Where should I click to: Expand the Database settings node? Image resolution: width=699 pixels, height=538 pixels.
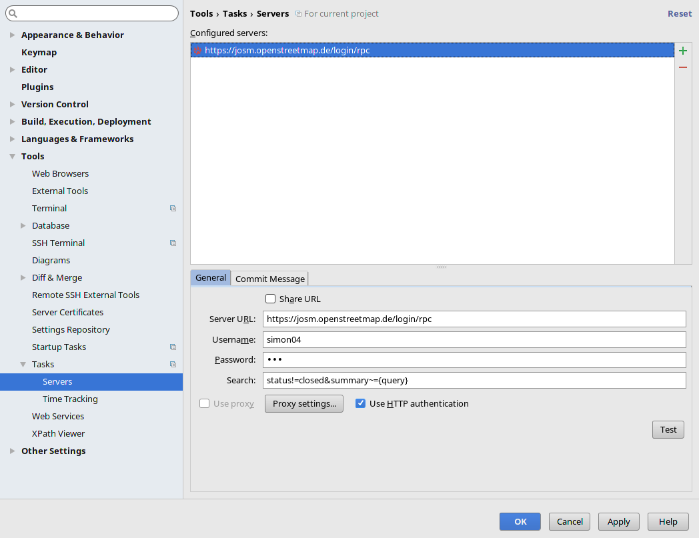[x=23, y=226]
